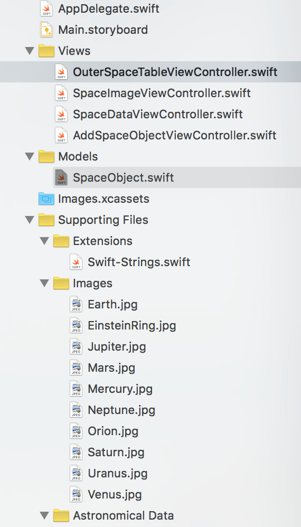The width and height of the screenshot is (301, 527).
Task: Click the Orion.jpg JPEG icon
Action: point(76,431)
